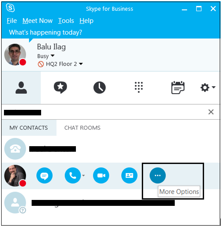Viewport: 221px width, 226px height.
Task: Click the Skype logo icon in title bar
Action: (x=10, y=8)
